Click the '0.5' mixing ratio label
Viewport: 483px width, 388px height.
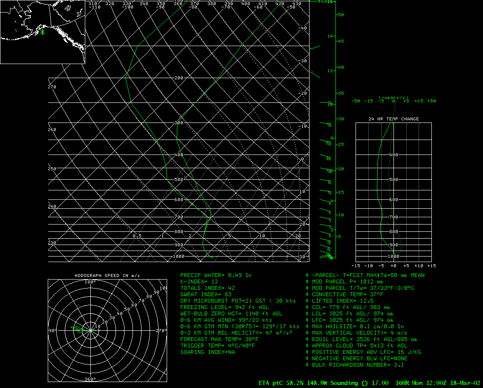[137, 236]
